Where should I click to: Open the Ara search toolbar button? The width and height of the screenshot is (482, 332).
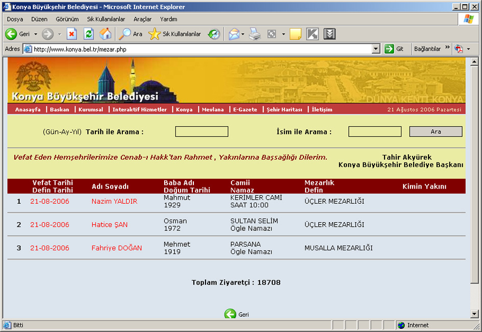pyautogui.click(x=131, y=34)
